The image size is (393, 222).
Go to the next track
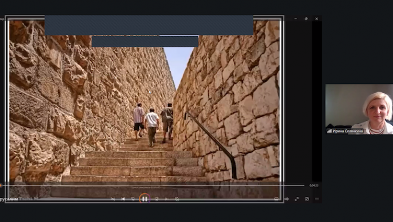click(167, 199)
